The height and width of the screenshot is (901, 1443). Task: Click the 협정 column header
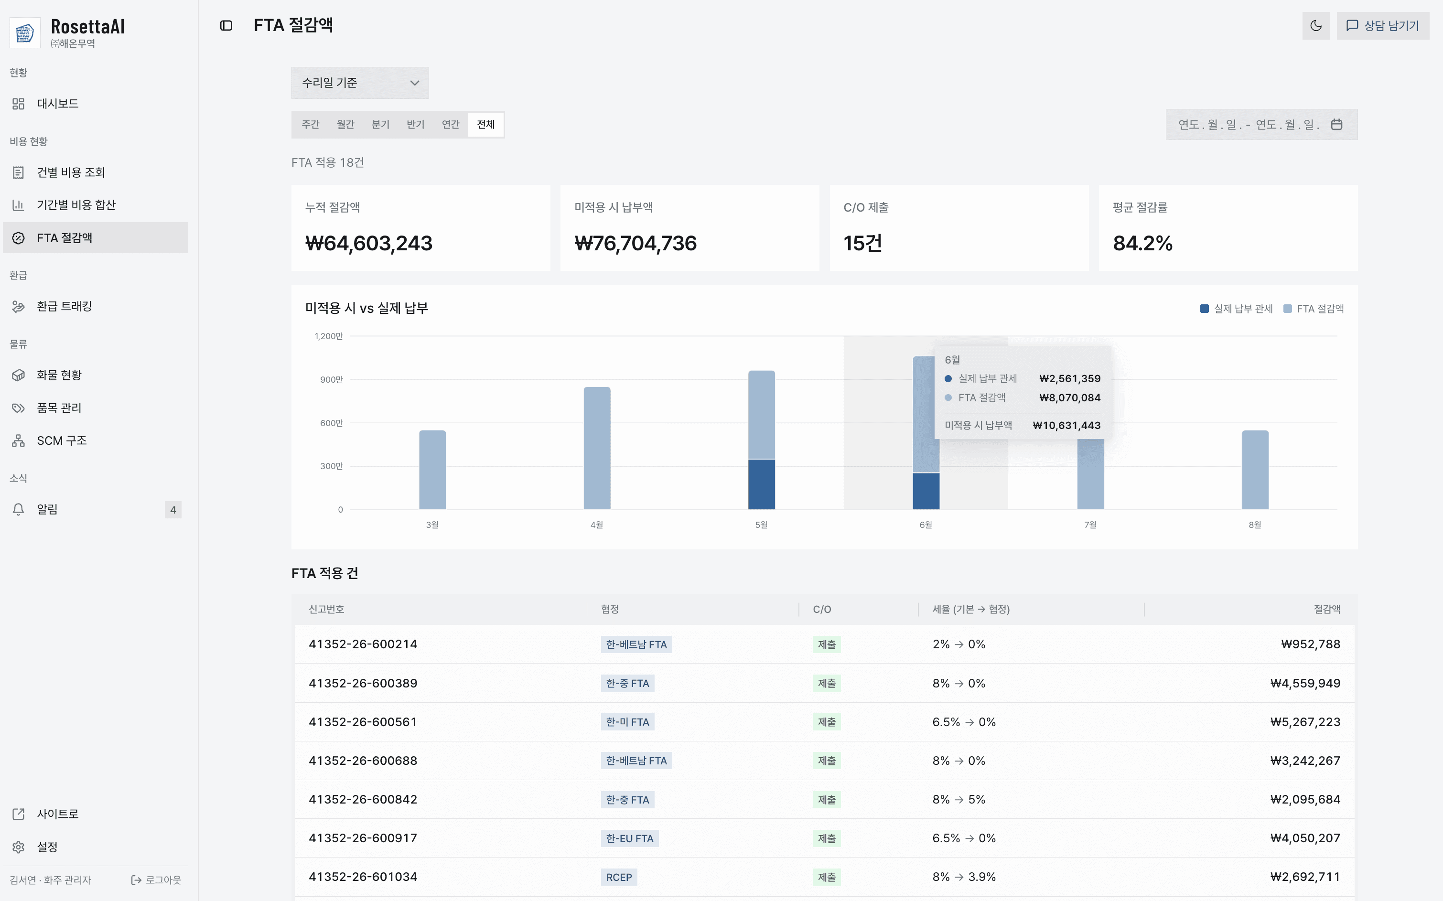(610, 609)
